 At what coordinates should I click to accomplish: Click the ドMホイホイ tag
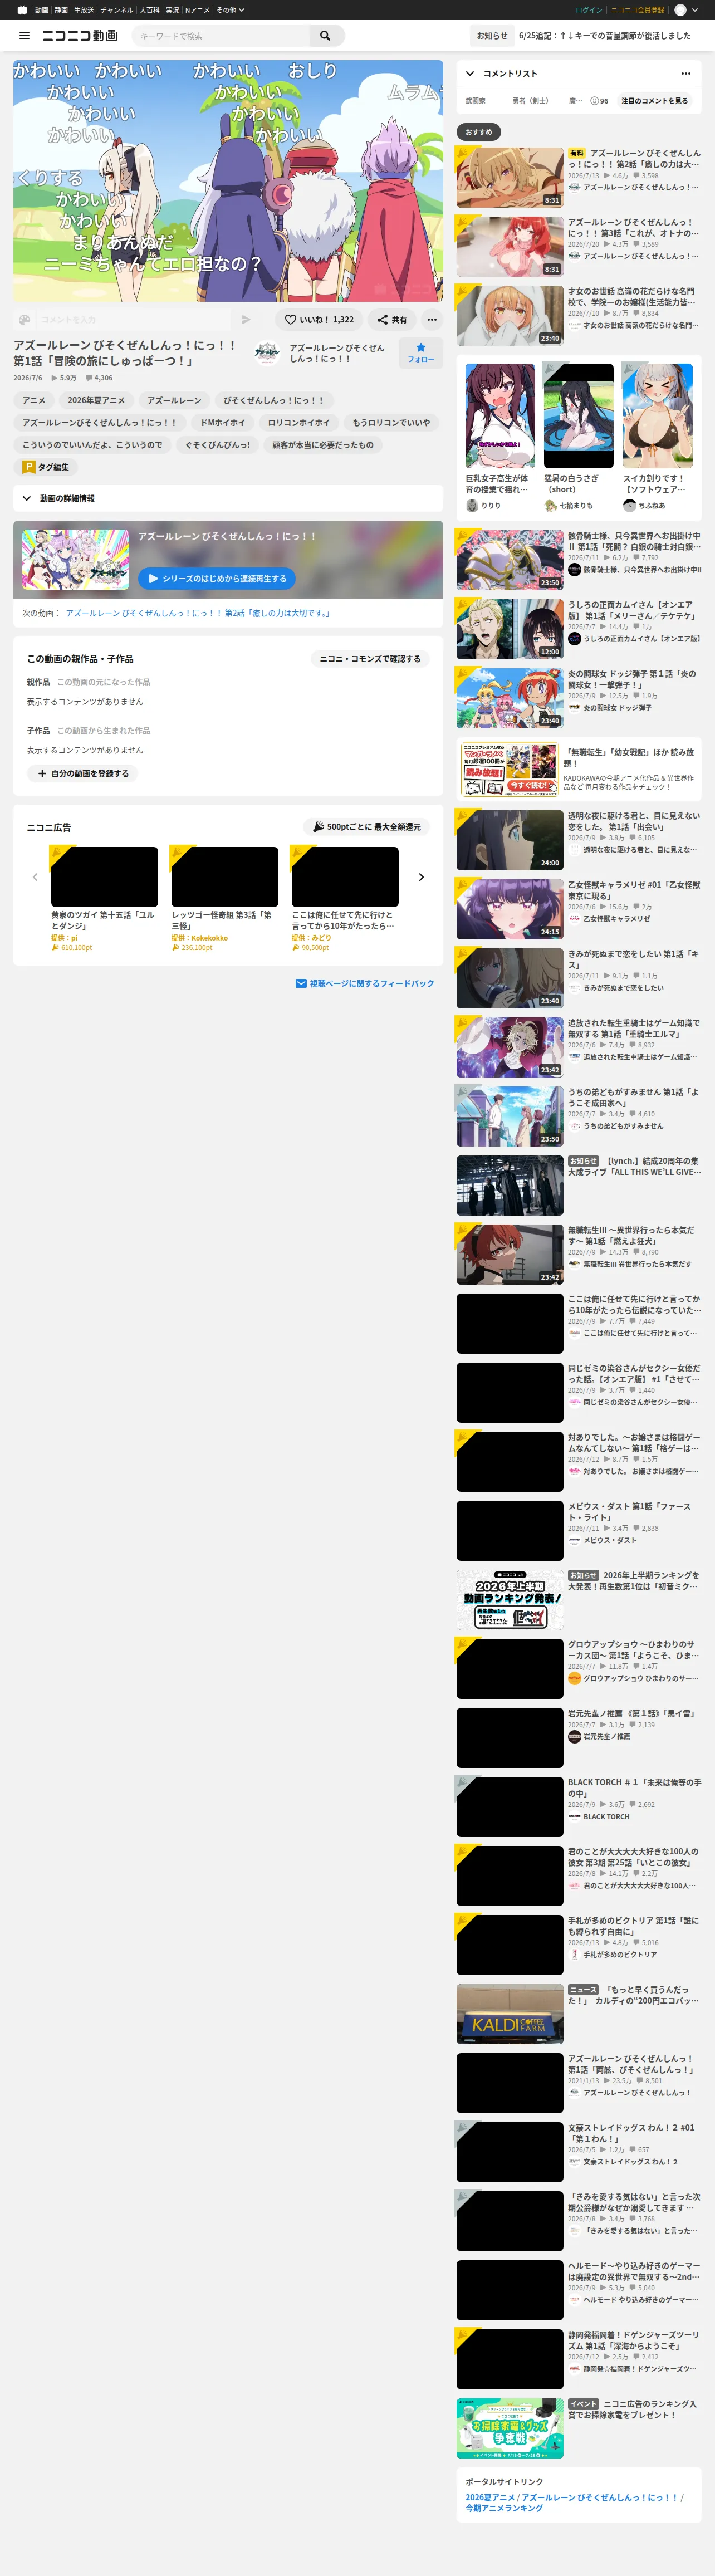coord(223,423)
